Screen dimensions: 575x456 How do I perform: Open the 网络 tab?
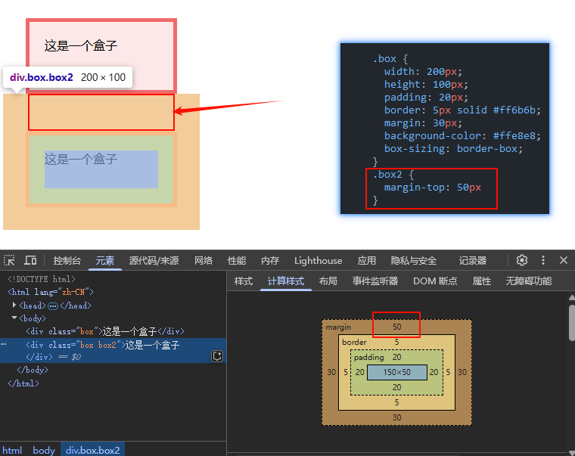point(204,261)
